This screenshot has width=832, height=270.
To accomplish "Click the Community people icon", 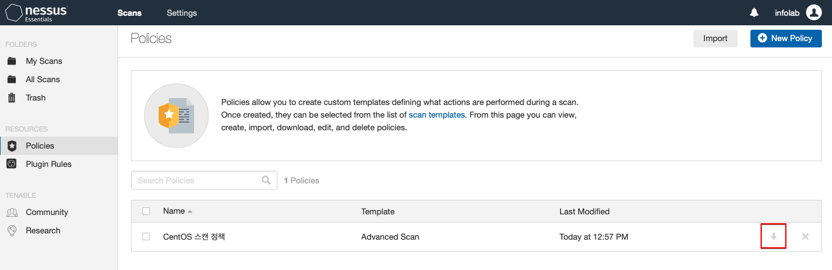I will [x=11, y=212].
